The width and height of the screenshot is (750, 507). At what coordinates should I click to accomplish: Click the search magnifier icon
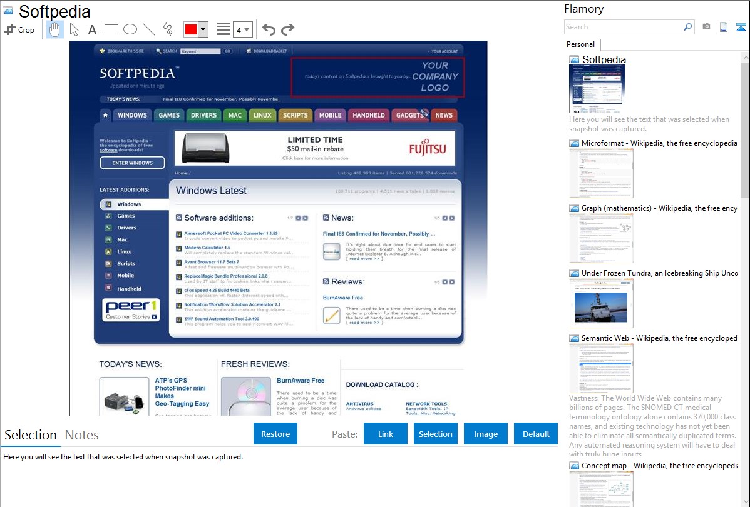tap(687, 27)
